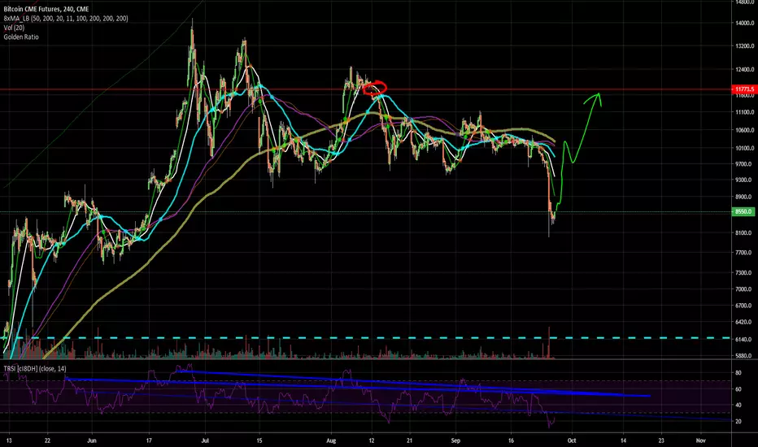This screenshot has width=758, height=447.
Task: Click the 8100.0 price axis value
Action: click(x=743, y=233)
